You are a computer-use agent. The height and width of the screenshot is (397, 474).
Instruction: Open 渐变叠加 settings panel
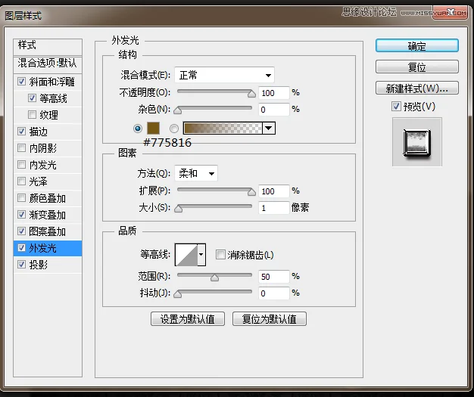[x=48, y=215]
